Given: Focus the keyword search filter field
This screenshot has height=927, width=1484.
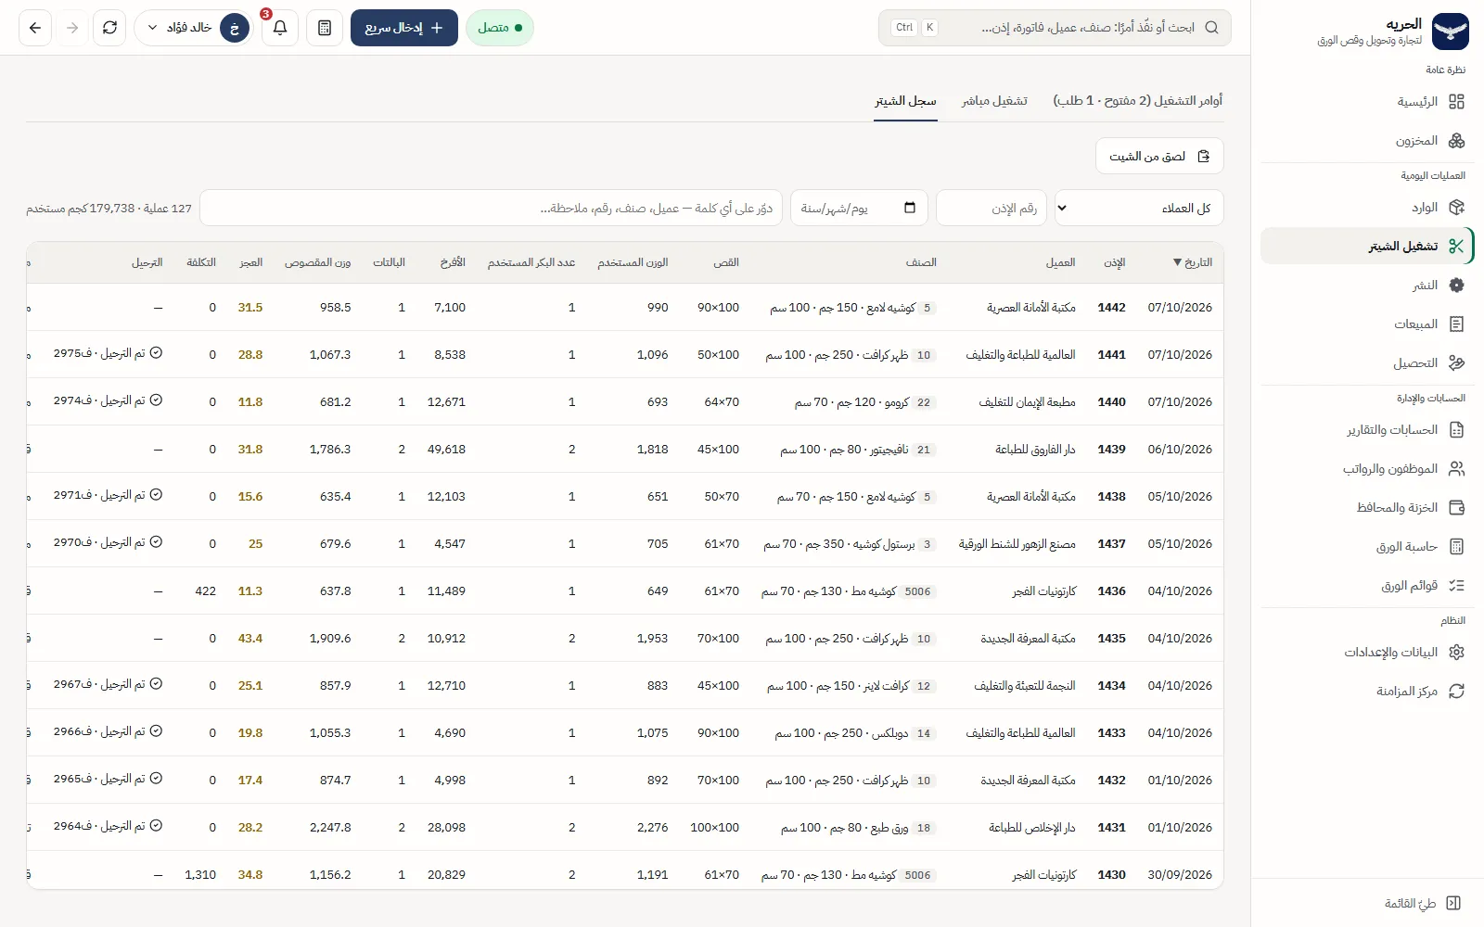Looking at the screenshot, I should pyautogui.click(x=491, y=208).
